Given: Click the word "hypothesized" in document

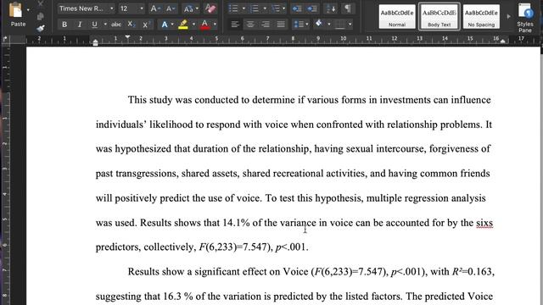Looking at the screenshot, I should [143, 149].
